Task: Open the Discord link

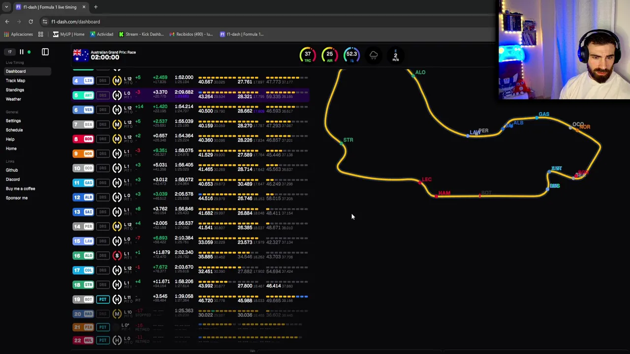Action: tap(13, 179)
